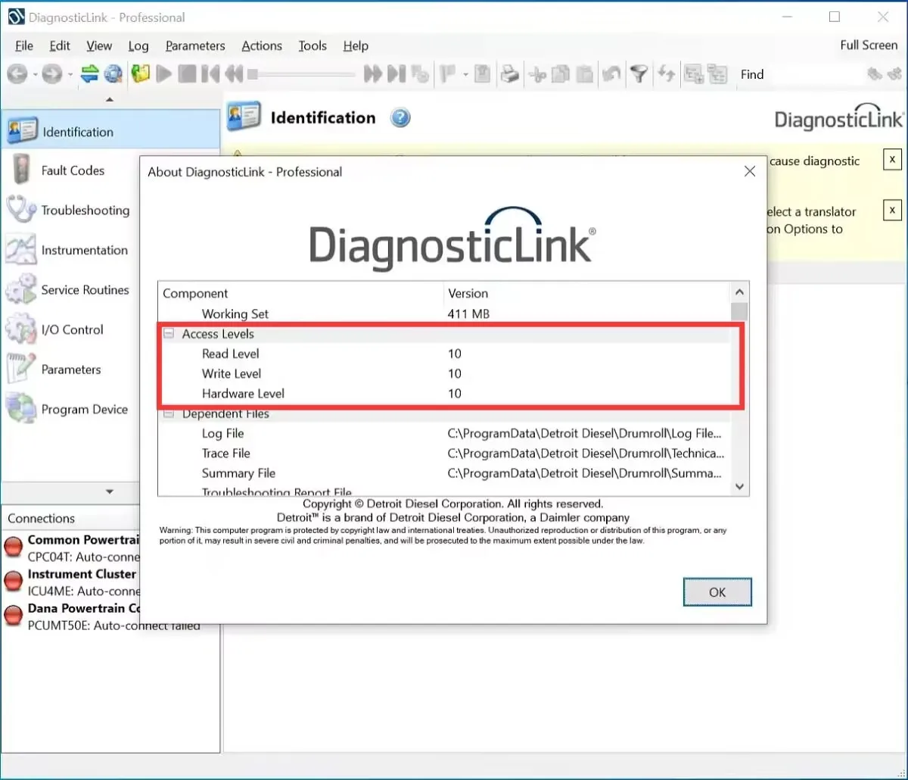The width and height of the screenshot is (908, 780).
Task: Click the Play log button in the toolbar
Action: [x=164, y=73]
